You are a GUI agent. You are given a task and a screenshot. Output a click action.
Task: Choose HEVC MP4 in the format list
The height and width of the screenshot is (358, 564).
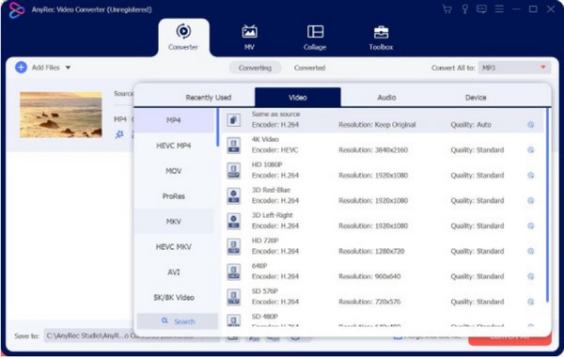click(174, 146)
